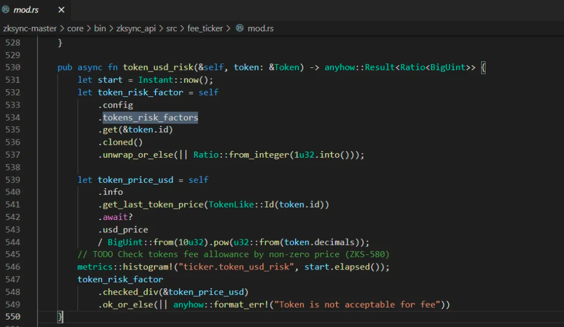Image resolution: width=564 pixels, height=327 pixels.
Task: Click get_last_token_price method call
Action: pos(153,205)
